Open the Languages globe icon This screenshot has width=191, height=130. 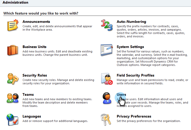[12, 120]
